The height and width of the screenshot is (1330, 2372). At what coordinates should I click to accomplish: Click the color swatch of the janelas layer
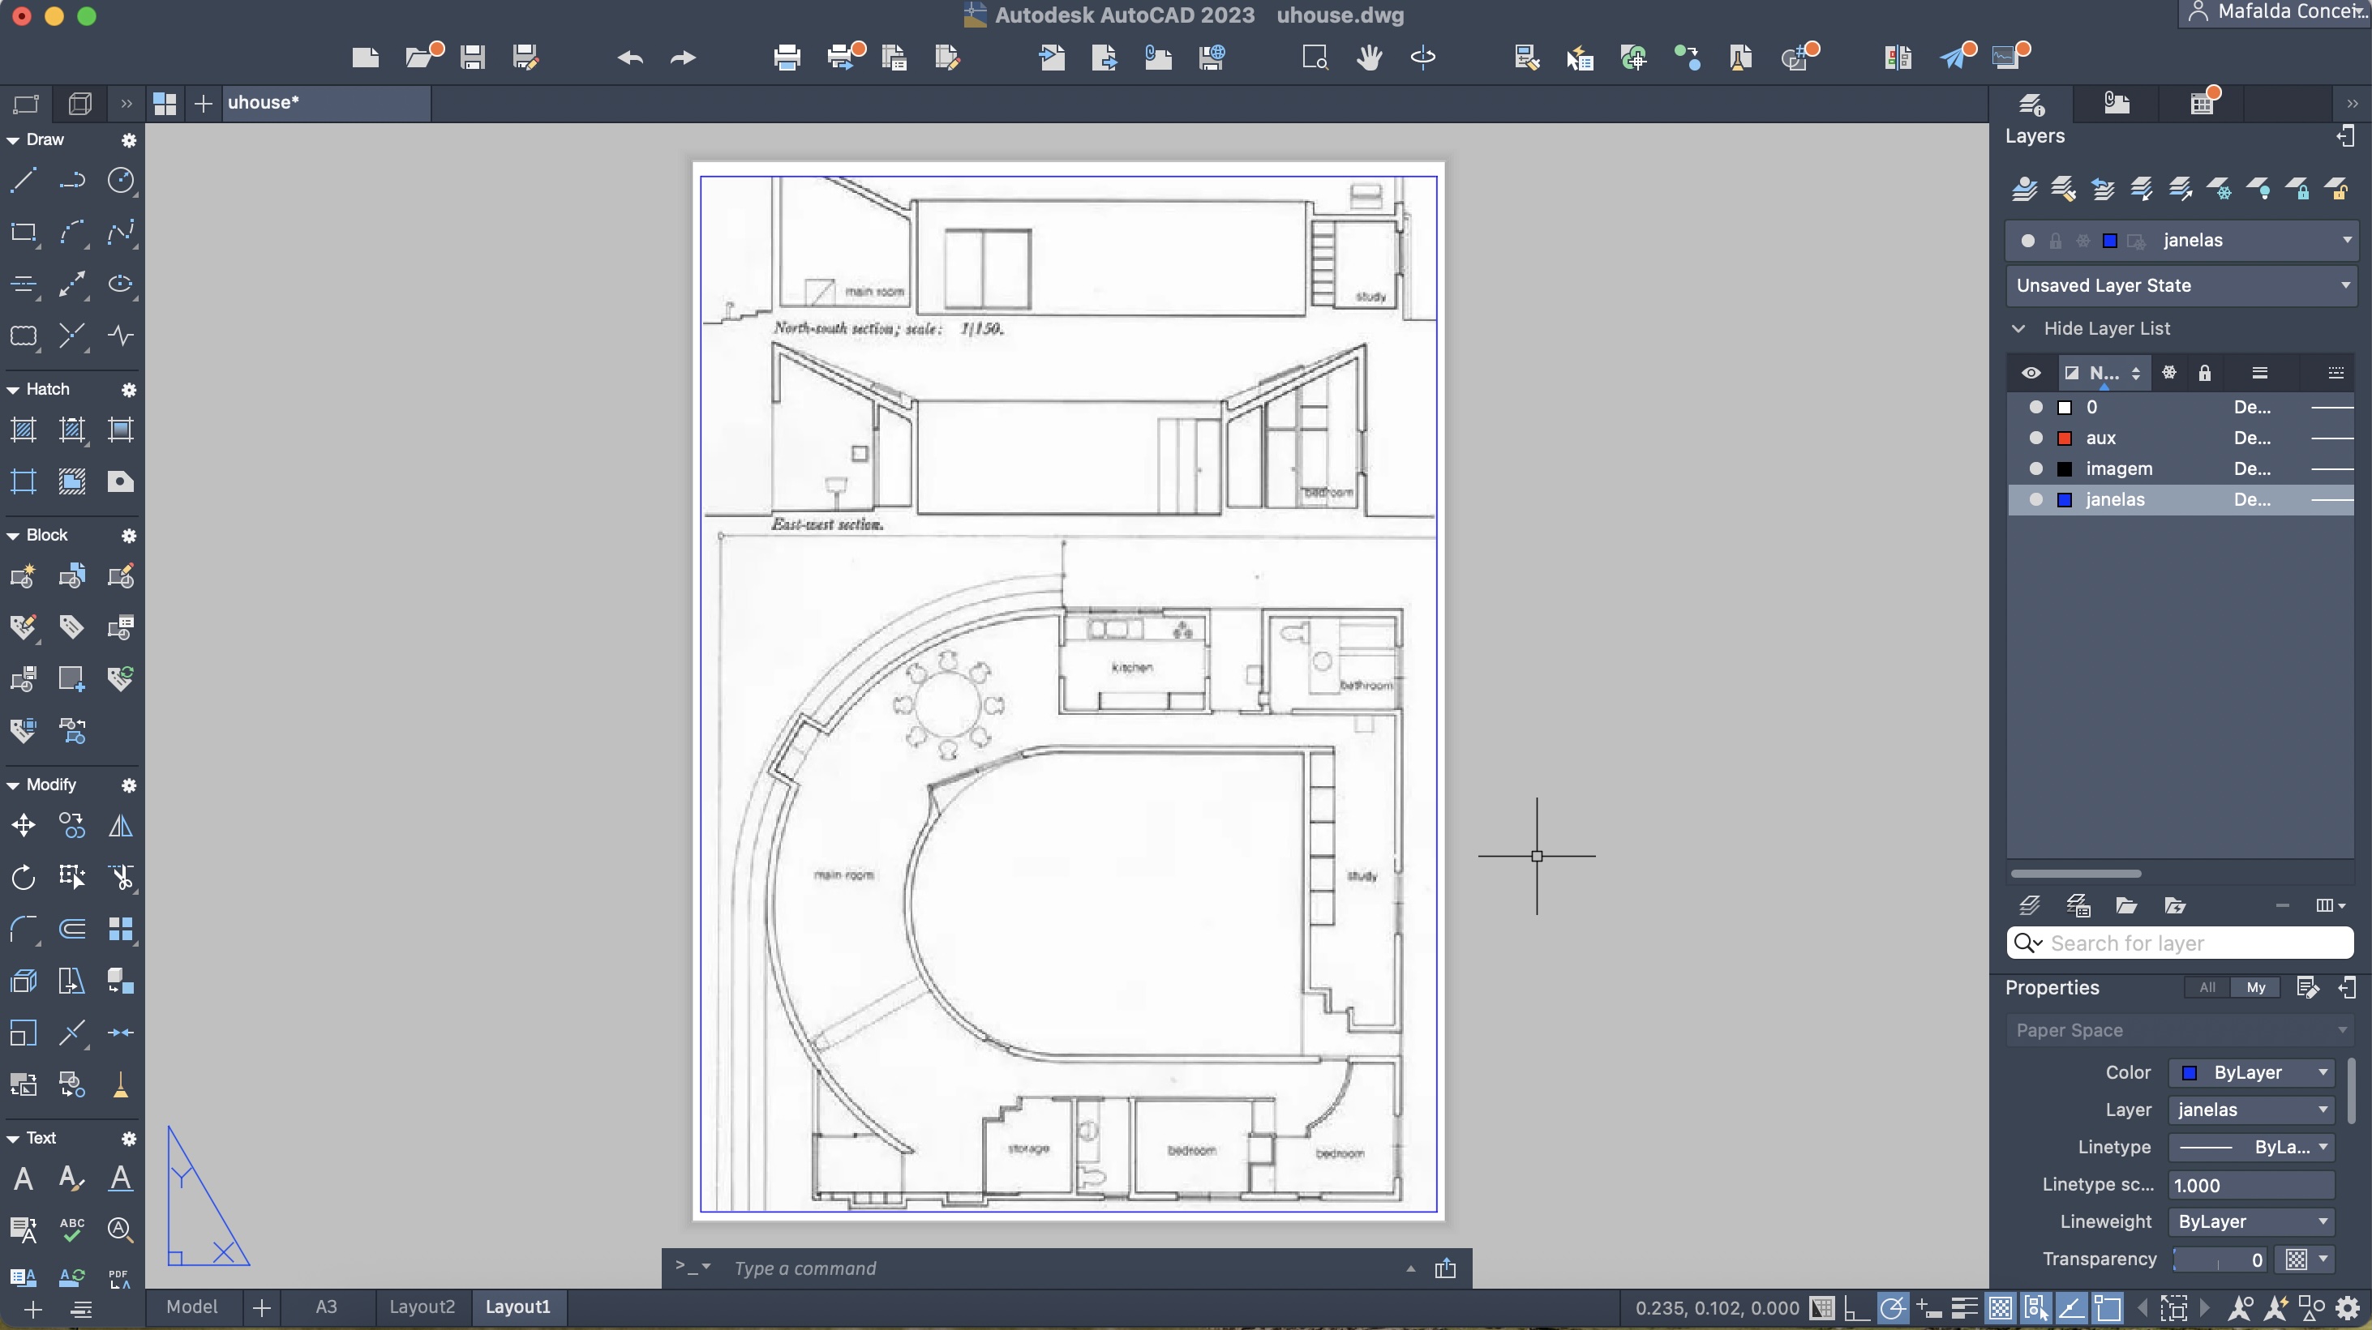(2065, 500)
